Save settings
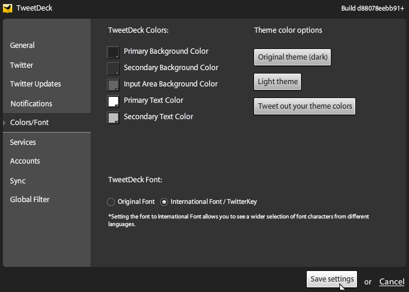Viewport: 409px width, 292px height. point(332,279)
